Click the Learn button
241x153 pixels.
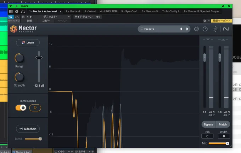(28, 42)
